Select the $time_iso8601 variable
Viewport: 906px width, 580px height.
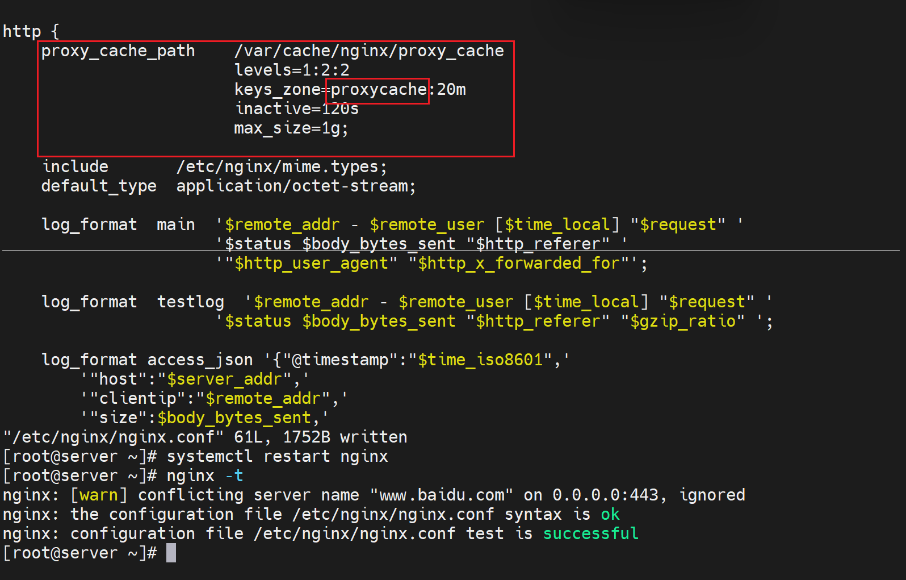pos(480,360)
